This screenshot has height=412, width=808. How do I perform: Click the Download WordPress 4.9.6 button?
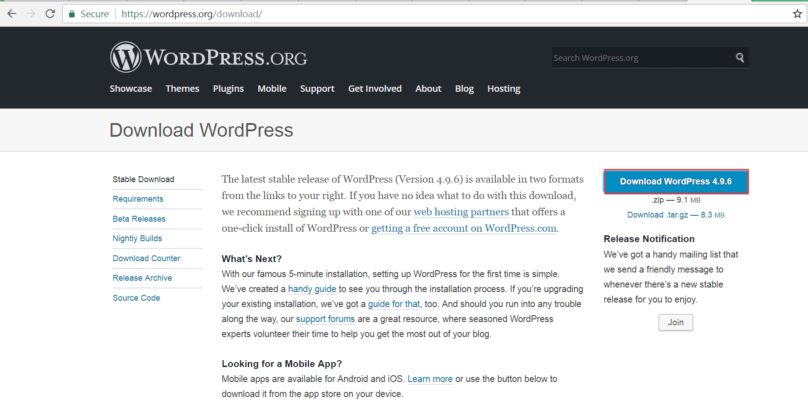676,182
